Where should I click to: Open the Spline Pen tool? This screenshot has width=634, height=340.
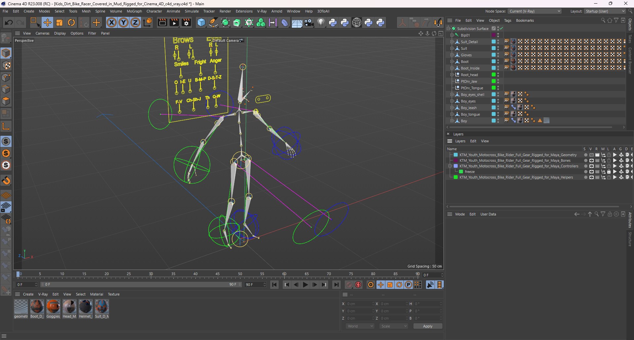[213, 22]
